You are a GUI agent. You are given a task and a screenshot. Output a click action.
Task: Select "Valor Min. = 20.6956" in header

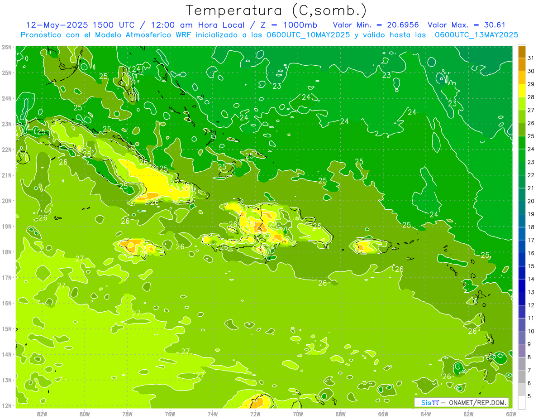(376, 25)
